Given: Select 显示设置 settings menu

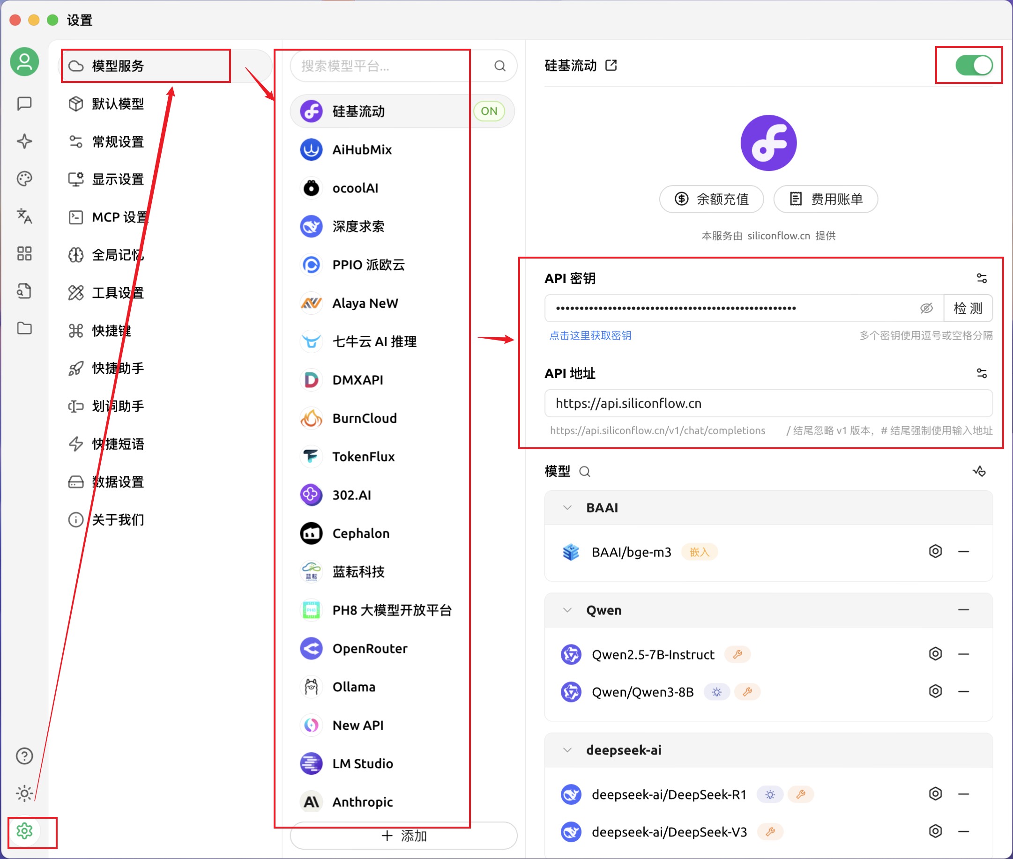Looking at the screenshot, I should click(164, 179).
